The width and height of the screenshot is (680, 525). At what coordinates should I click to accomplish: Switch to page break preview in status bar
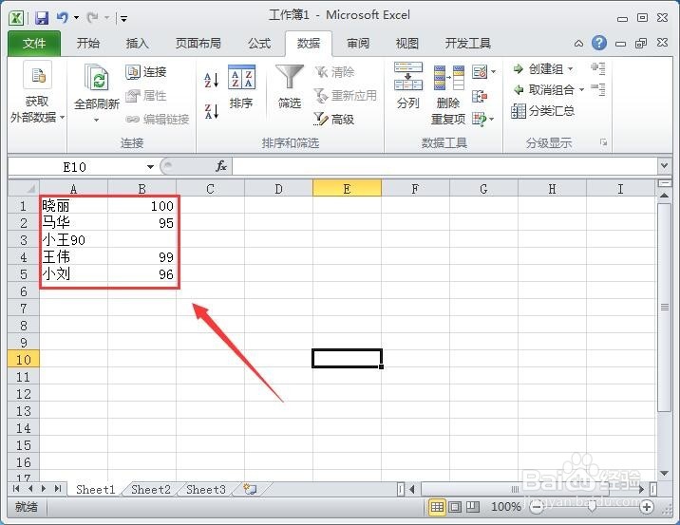tap(473, 507)
